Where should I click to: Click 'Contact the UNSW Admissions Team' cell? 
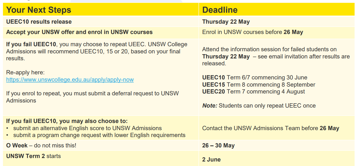pyautogui.click(x=271, y=128)
